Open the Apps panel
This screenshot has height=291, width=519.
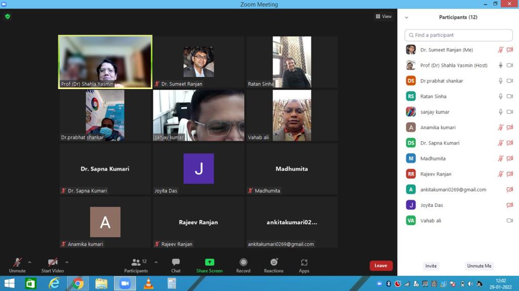pyautogui.click(x=304, y=265)
